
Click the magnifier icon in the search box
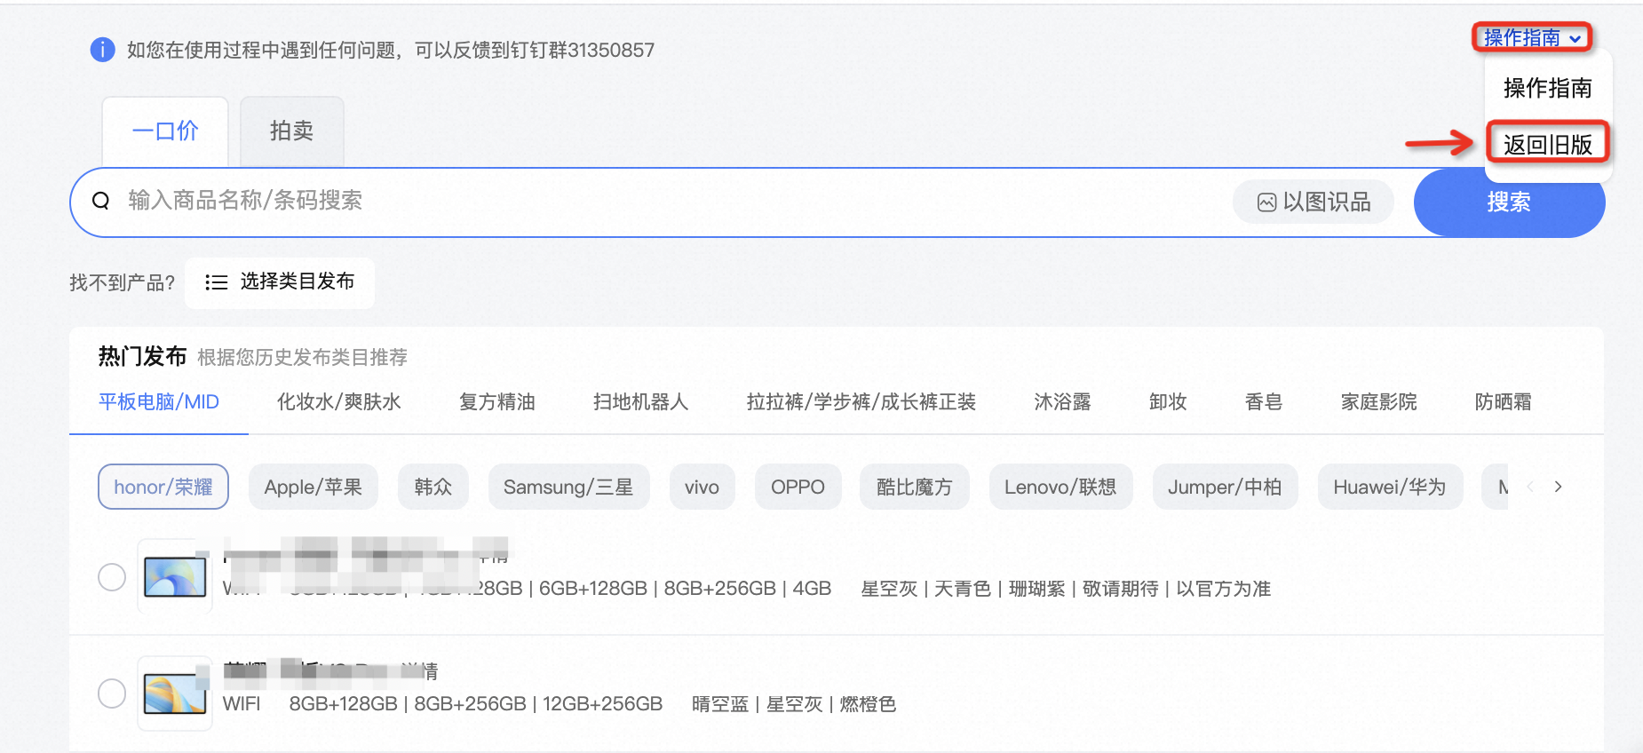pos(101,201)
